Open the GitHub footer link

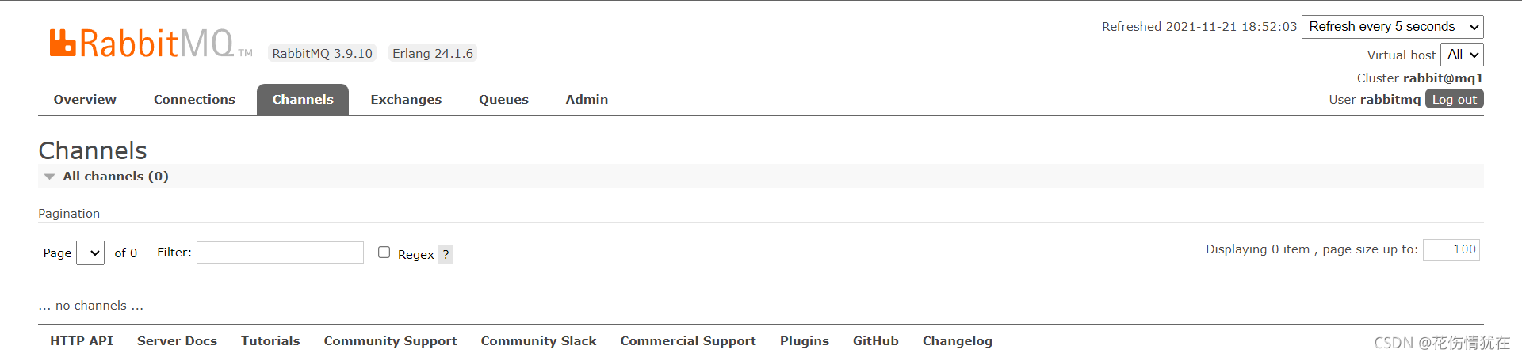pyautogui.click(x=875, y=341)
